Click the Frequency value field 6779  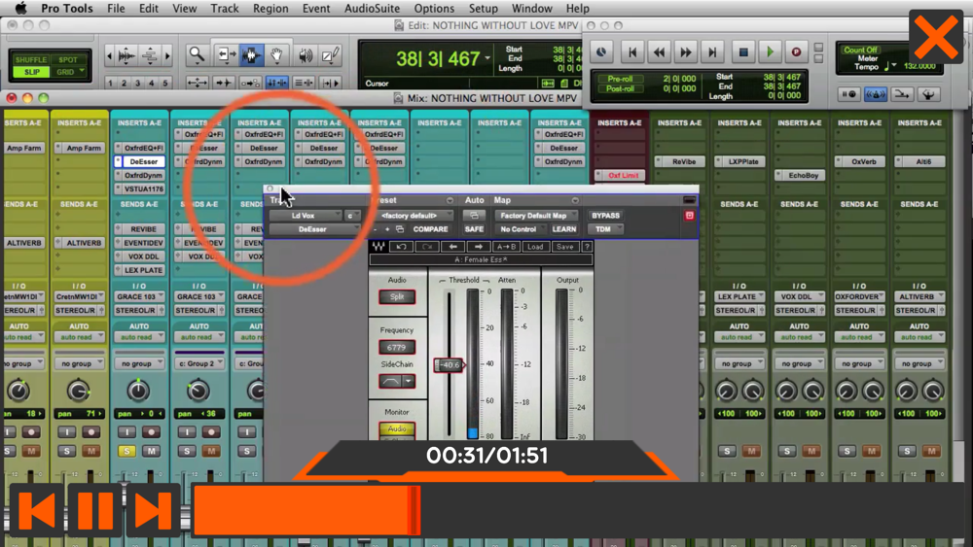[397, 348]
